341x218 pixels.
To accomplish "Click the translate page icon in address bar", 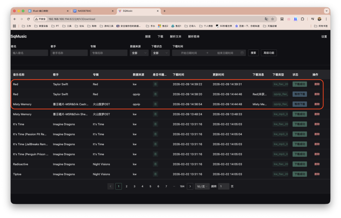I will (x=266, y=19).
